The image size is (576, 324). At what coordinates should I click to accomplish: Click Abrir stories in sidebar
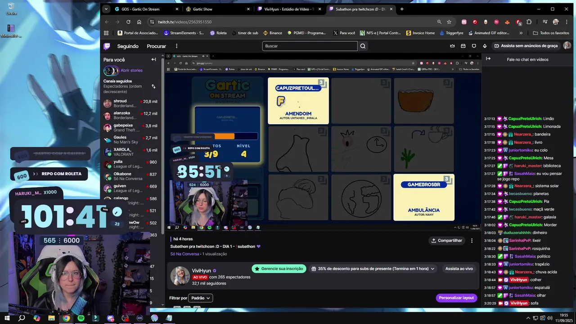[131, 71]
